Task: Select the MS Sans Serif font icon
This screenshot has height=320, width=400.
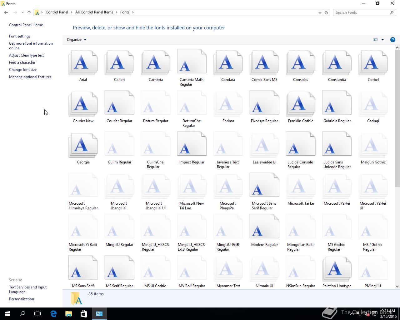Action: pyautogui.click(x=83, y=267)
